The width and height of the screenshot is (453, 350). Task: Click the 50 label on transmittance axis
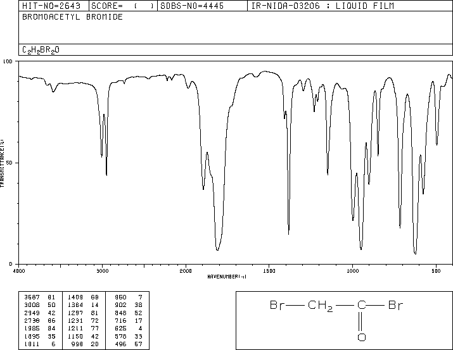click(10, 163)
